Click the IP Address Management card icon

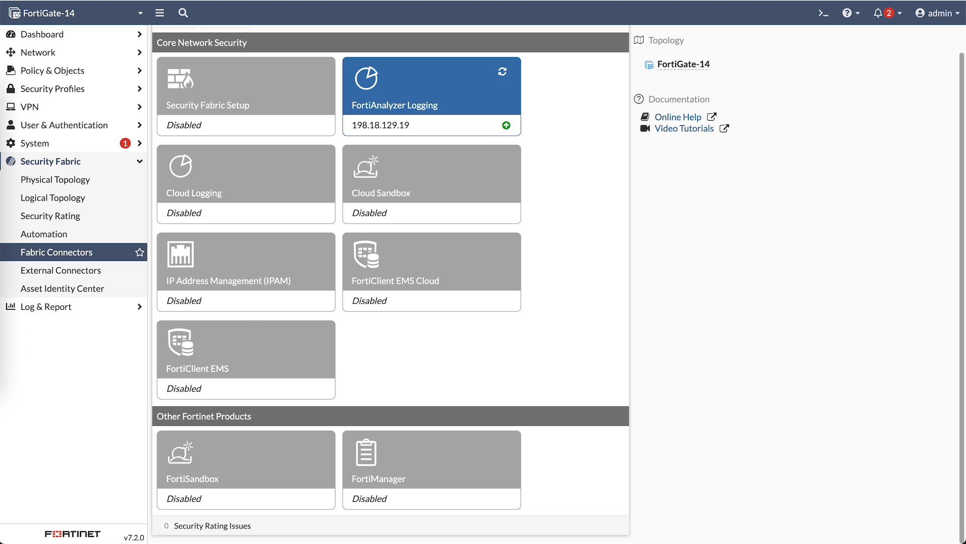180,254
